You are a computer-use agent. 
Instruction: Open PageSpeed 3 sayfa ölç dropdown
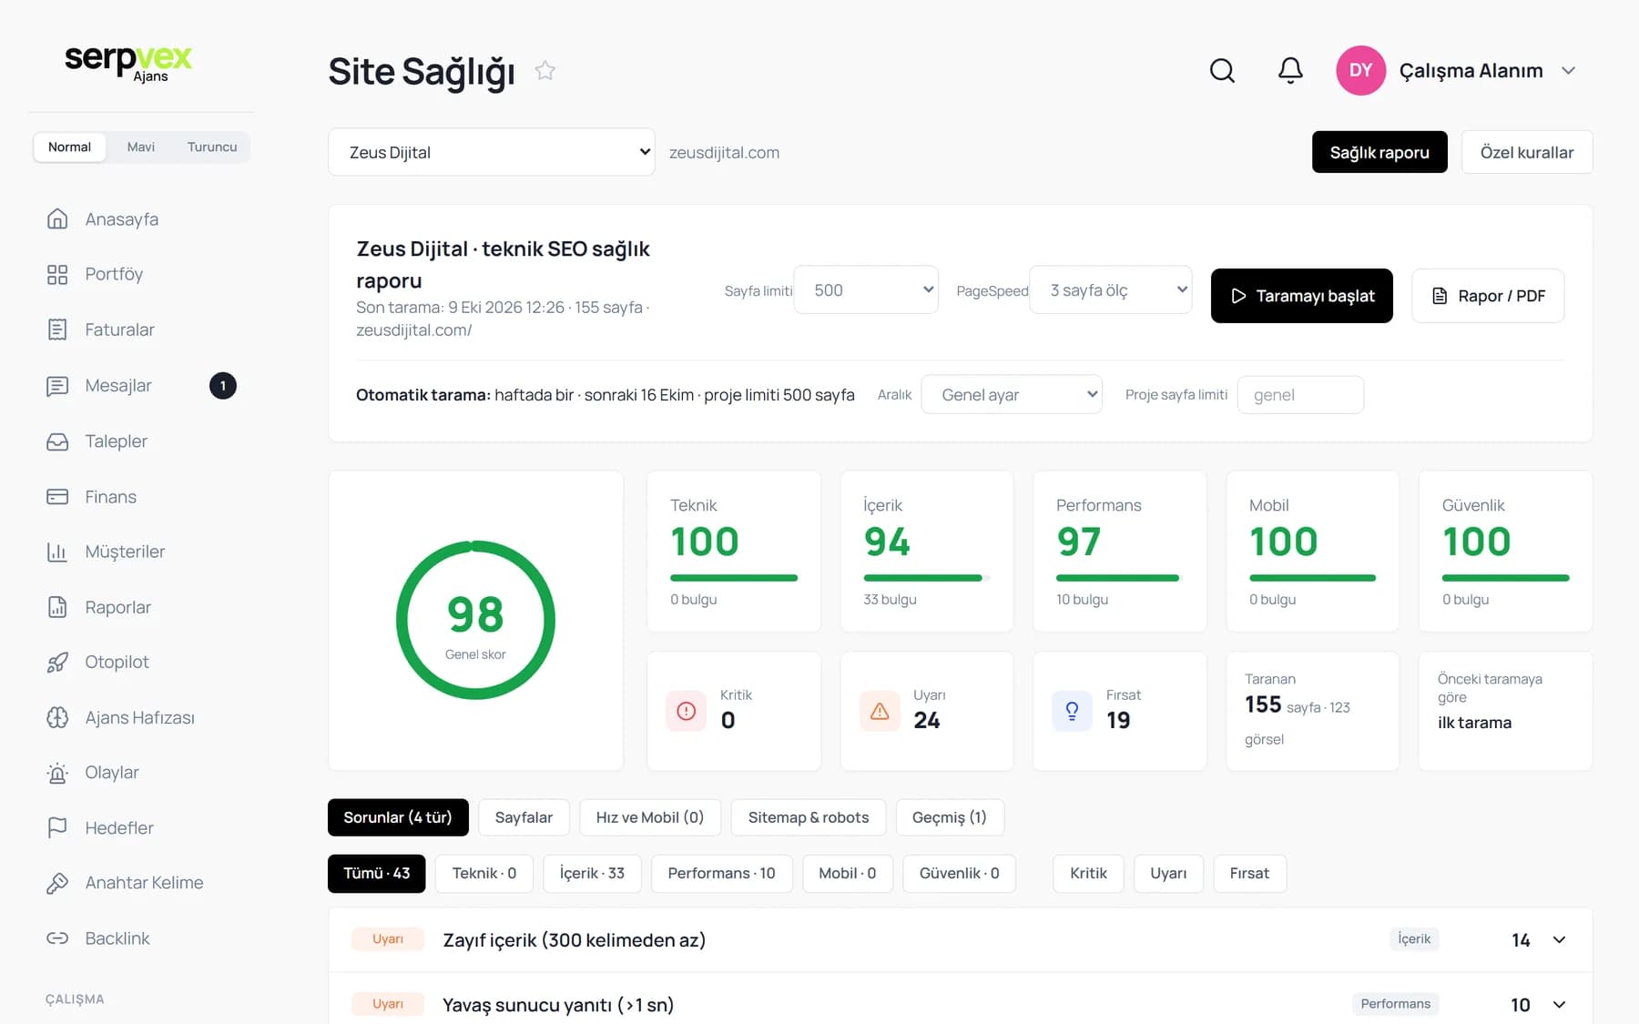tap(1111, 289)
